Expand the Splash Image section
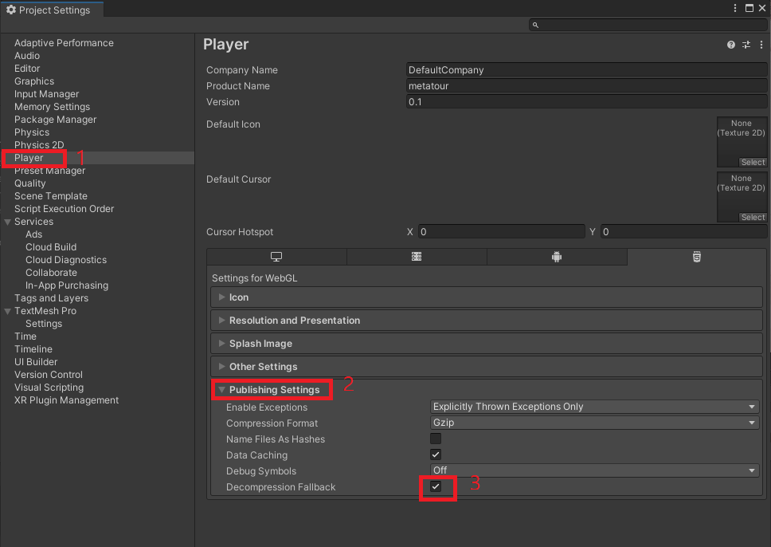771x547 pixels. tap(487, 344)
